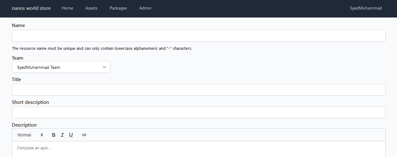Toggle underline formatting in the description editor
This screenshot has height=157, width=397.
pyautogui.click(x=71, y=135)
